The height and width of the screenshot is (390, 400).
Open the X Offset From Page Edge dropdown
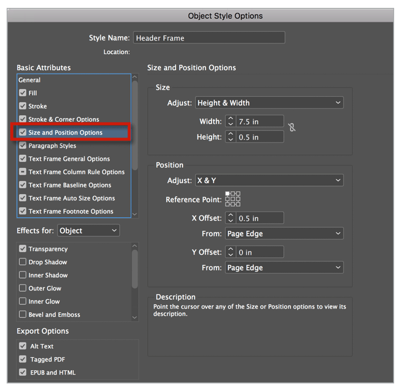tap(284, 233)
